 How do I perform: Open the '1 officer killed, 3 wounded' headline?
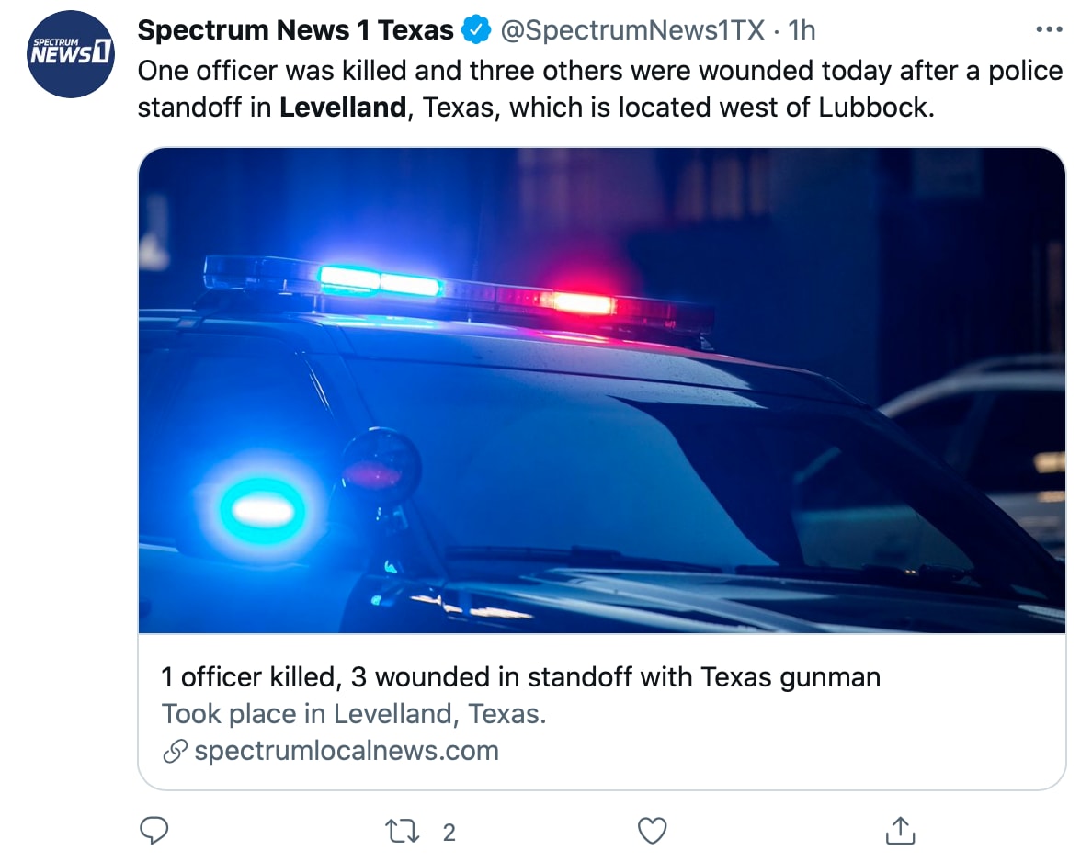520,678
